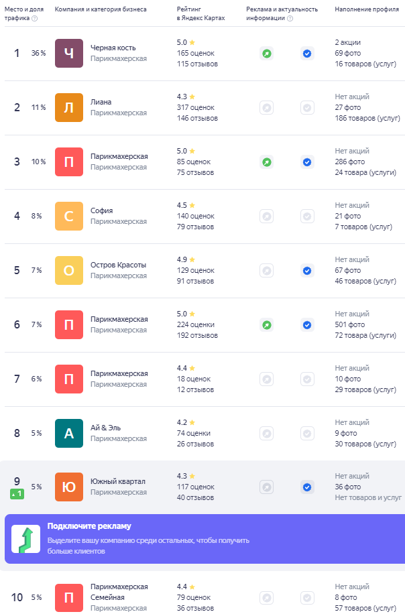Click the teal 'А' avatar of Ай & Эль
Viewport: 405px width, 616px height.
69,433
